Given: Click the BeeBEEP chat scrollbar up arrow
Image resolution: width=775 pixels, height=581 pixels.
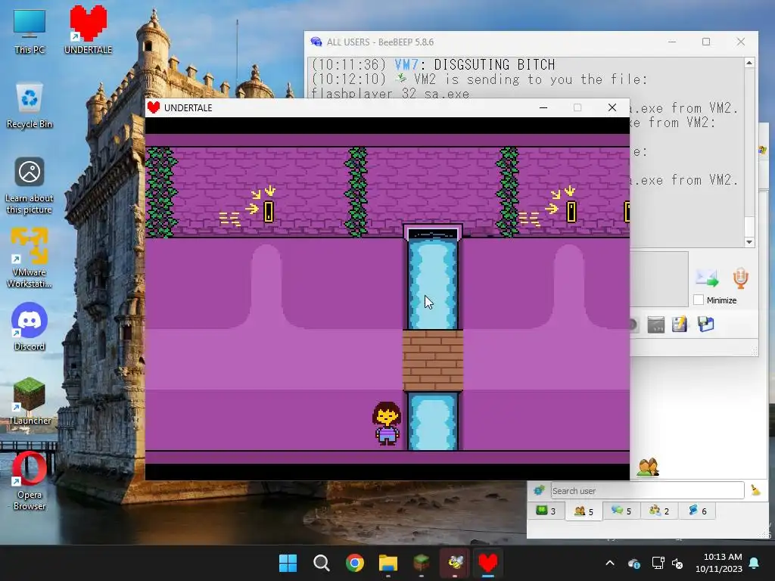Looking at the screenshot, I should (749, 63).
